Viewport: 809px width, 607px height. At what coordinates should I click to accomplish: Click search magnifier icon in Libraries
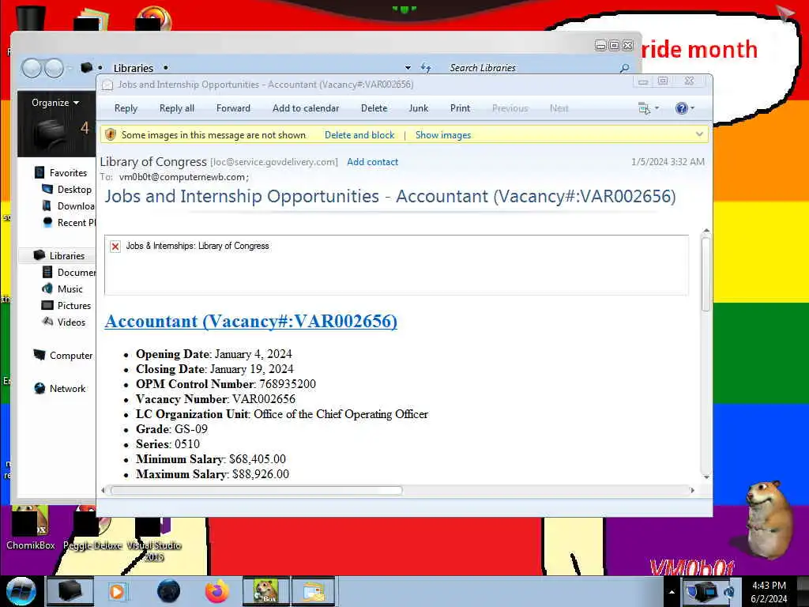tap(624, 68)
